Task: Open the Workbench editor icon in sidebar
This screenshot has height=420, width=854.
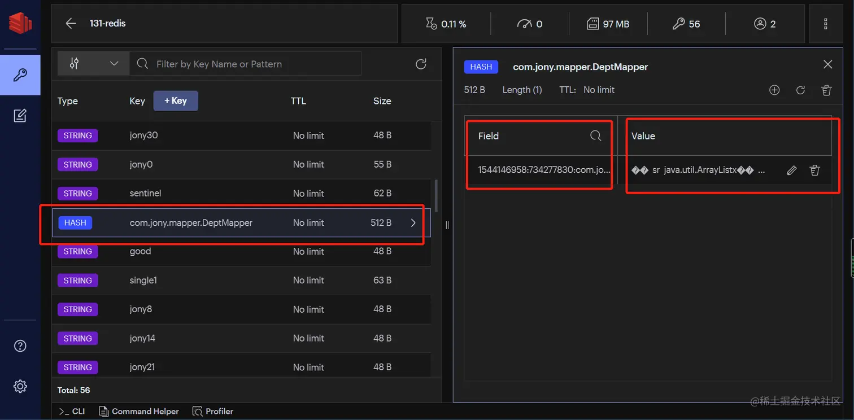Action: (x=20, y=116)
